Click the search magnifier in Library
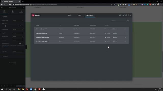Viewport: 163px width, 91px height. (128, 21)
